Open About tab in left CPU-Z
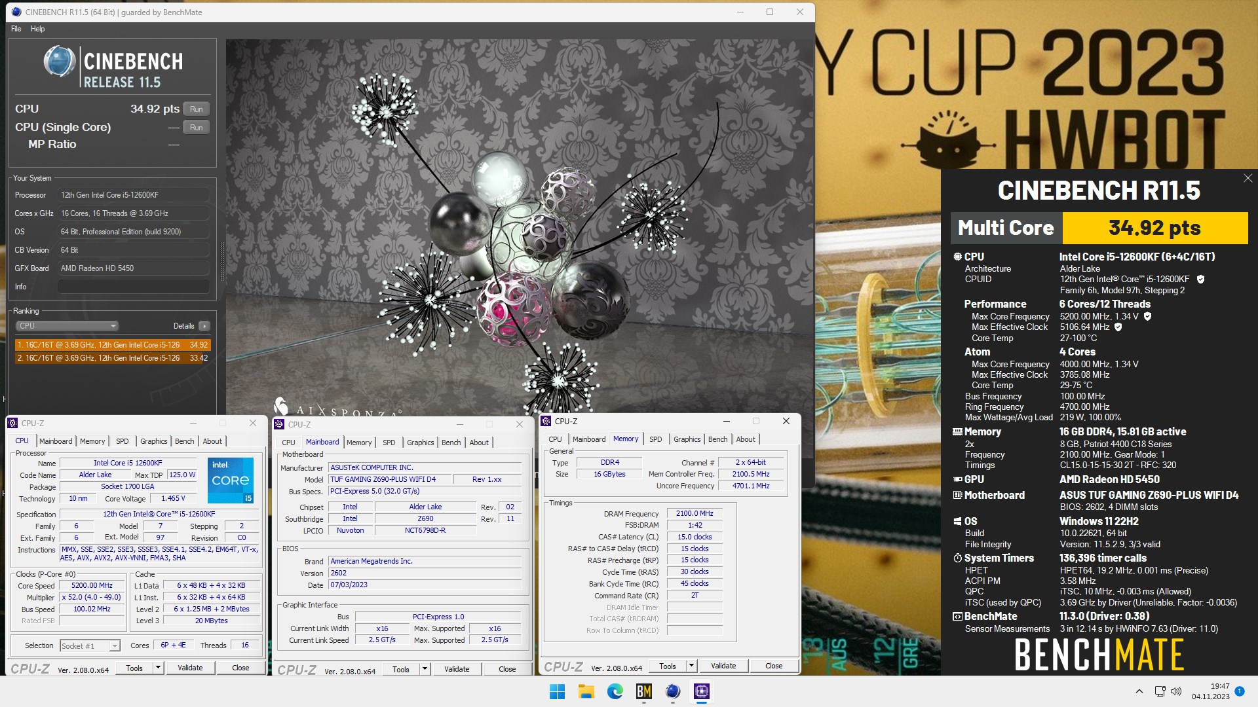The height and width of the screenshot is (707, 1258). [x=212, y=441]
